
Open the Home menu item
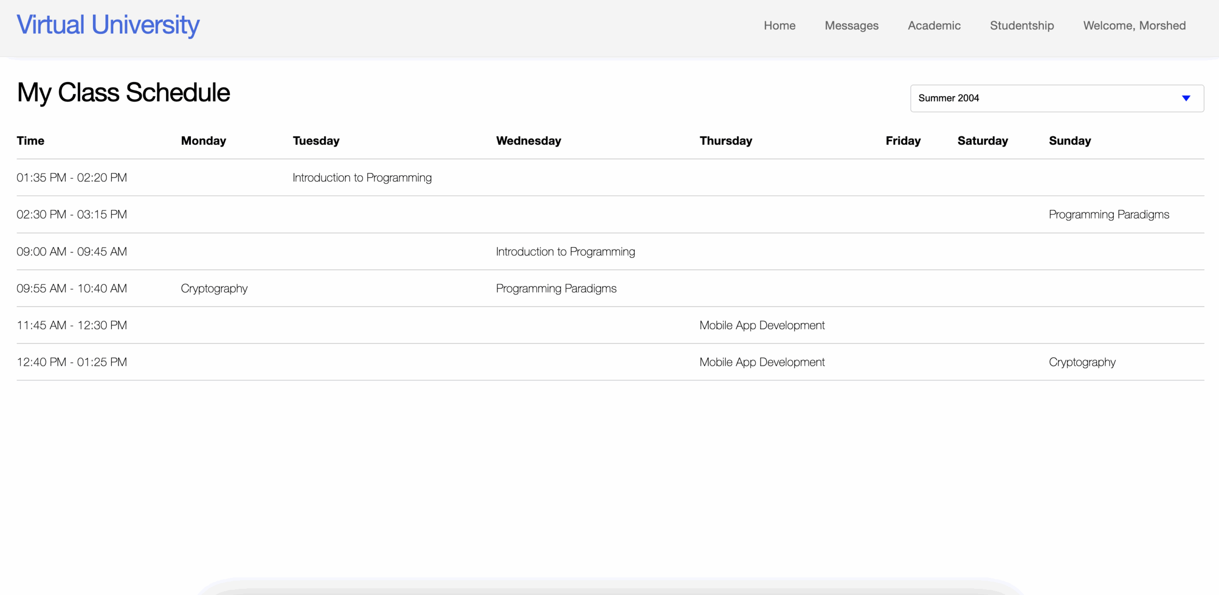779,26
